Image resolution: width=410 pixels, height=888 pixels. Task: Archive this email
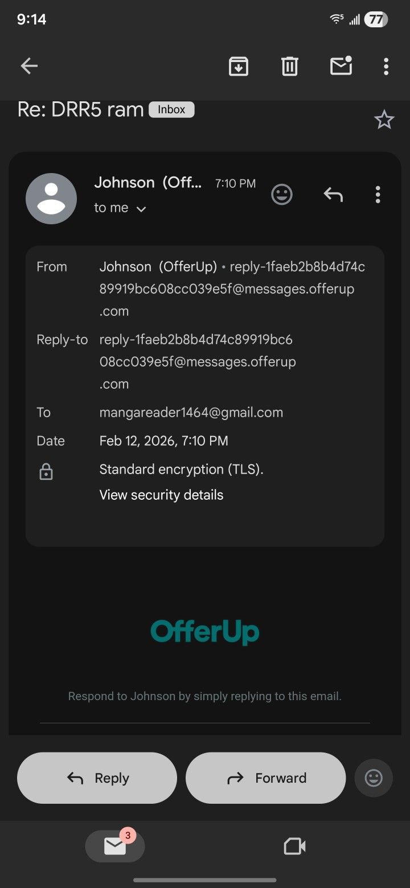point(239,67)
